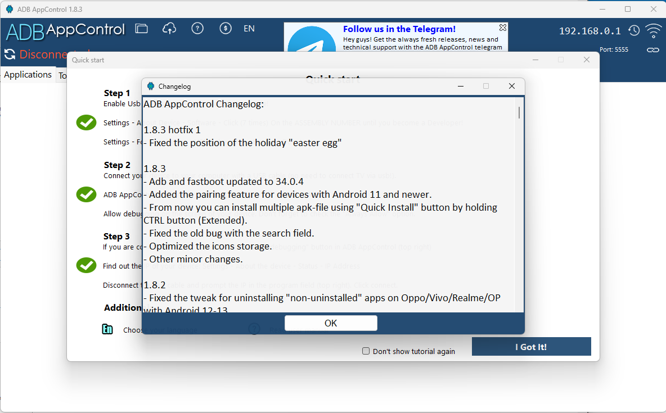The width and height of the screenshot is (666, 413).
Task: Click the '1.8.3 hotfix 1' heading
Action: click(172, 130)
